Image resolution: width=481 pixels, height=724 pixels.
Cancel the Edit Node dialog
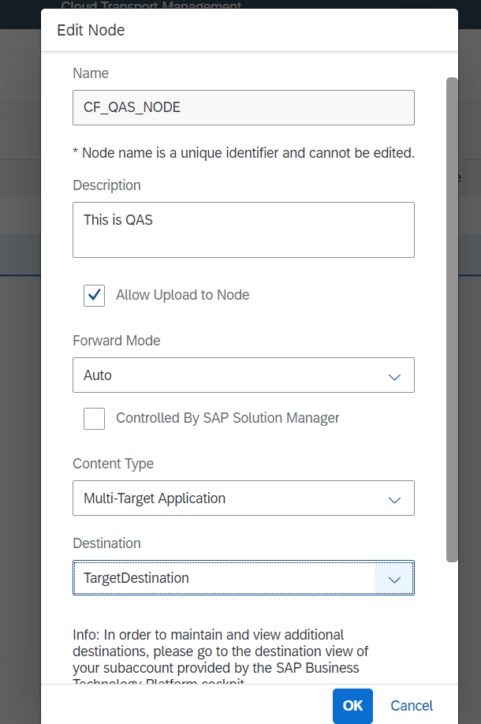click(x=412, y=706)
